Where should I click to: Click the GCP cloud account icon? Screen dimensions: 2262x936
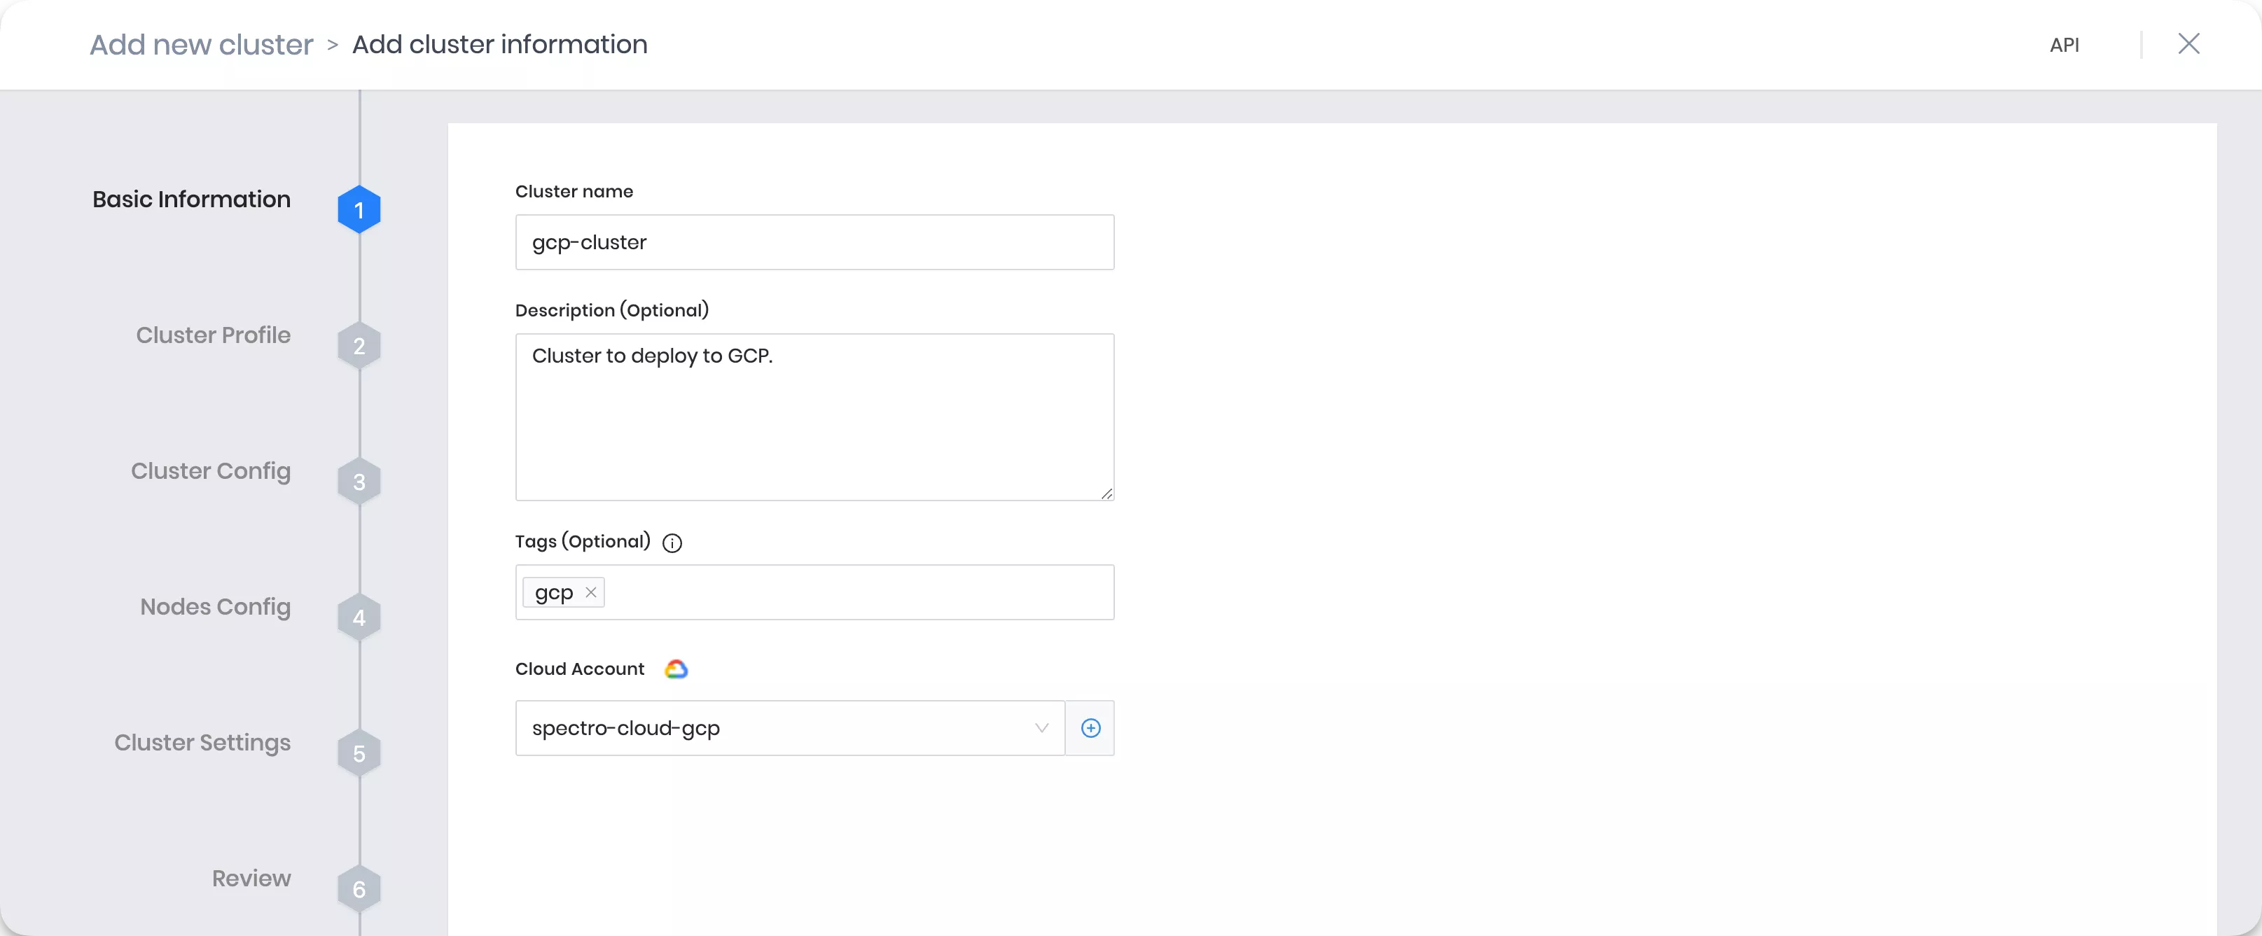coord(675,668)
